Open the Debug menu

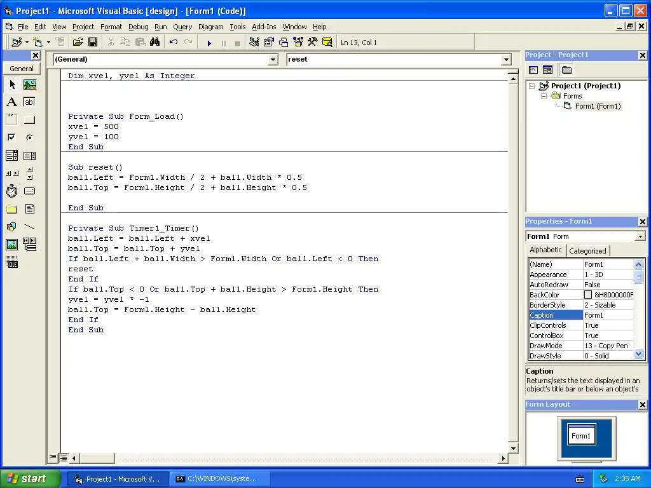(x=138, y=27)
